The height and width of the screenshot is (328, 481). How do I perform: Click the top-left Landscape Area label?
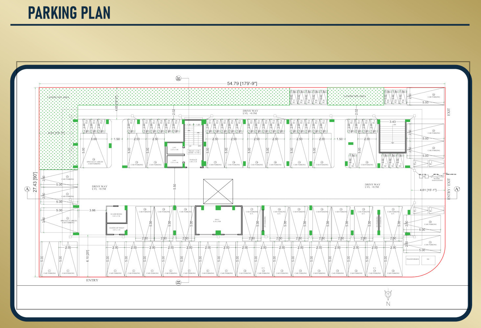[x=58, y=97]
